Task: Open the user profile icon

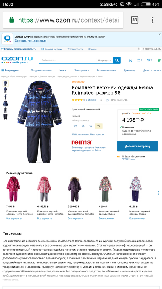Action: [x=131, y=60]
